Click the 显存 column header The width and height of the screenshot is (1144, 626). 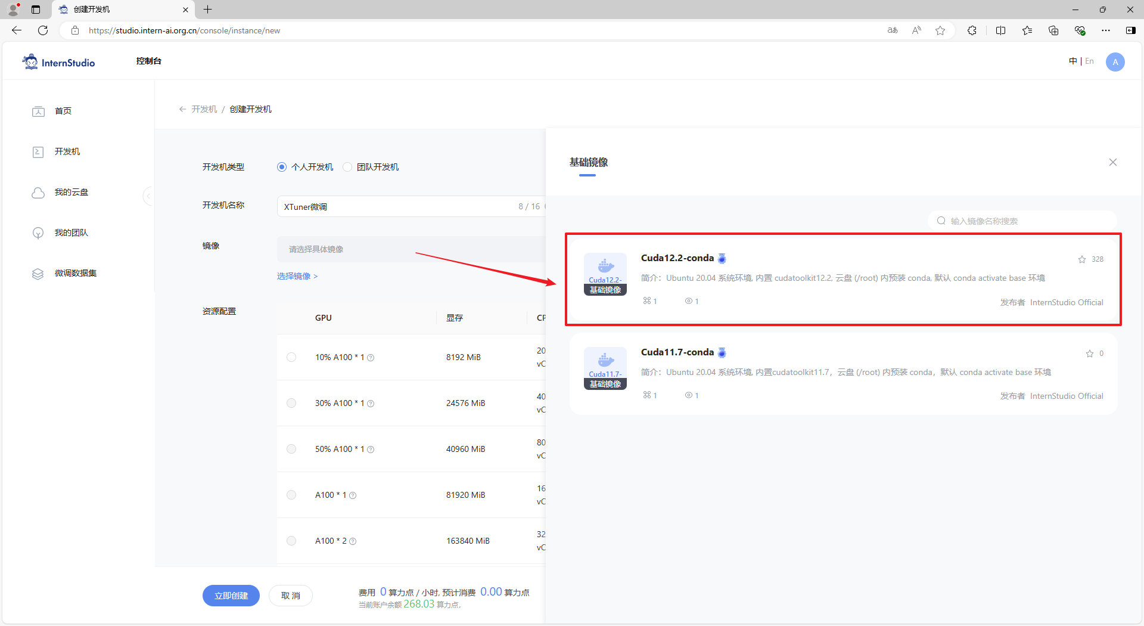click(455, 318)
